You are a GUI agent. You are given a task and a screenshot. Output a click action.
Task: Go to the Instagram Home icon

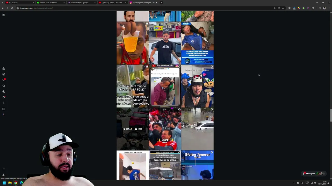4,68
